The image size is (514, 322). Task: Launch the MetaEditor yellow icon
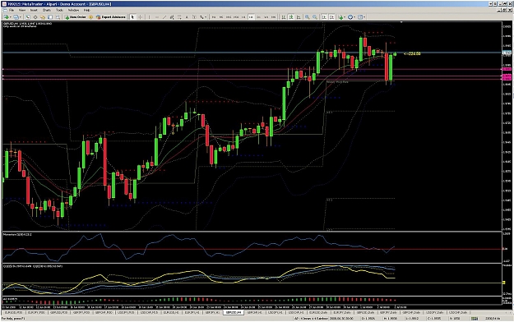(90, 17)
